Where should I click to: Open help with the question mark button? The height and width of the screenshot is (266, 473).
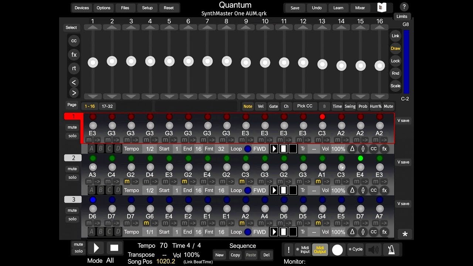click(404, 7)
